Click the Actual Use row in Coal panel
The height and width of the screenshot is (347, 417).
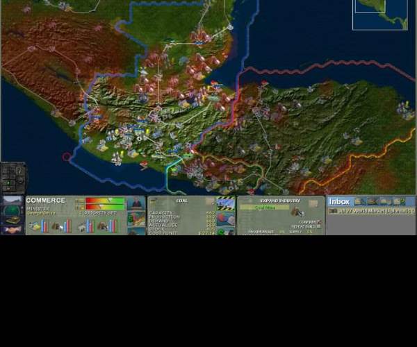pyautogui.click(x=182, y=225)
